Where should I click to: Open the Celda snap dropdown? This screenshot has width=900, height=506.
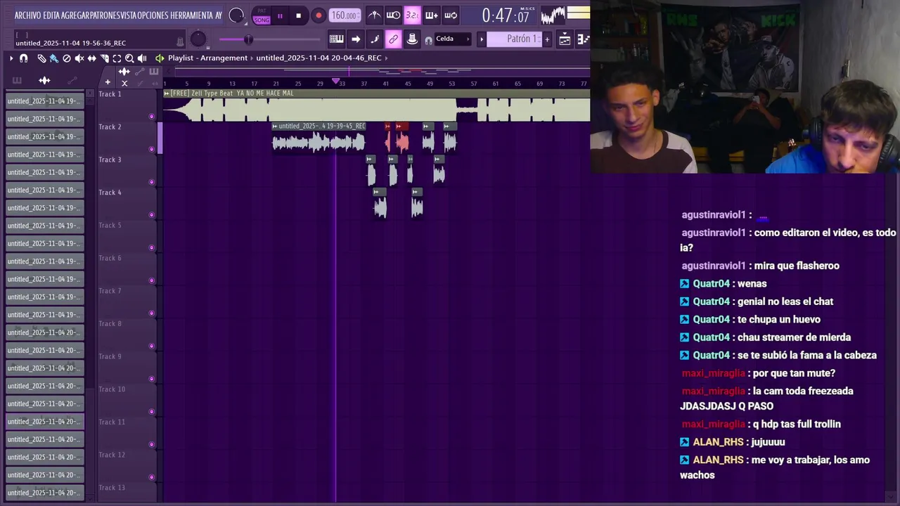pos(453,39)
